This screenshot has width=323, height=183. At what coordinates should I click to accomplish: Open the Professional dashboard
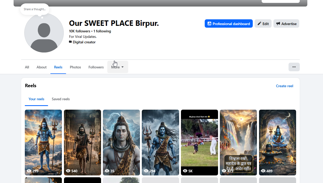point(228,23)
